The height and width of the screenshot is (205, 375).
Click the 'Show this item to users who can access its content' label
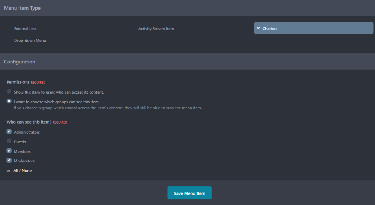click(x=59, y=92)
